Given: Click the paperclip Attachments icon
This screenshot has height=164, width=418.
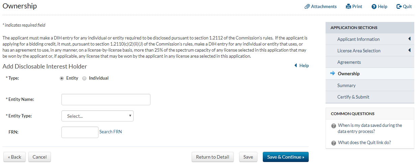Looking at the screenshot, I should (307, 6).
